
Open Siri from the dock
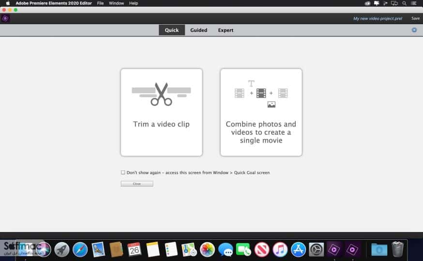click(x=43, y=249)
